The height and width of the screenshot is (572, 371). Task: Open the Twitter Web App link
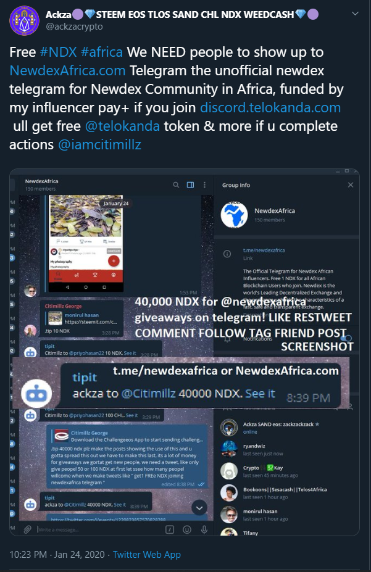click(x=147, y=555)
